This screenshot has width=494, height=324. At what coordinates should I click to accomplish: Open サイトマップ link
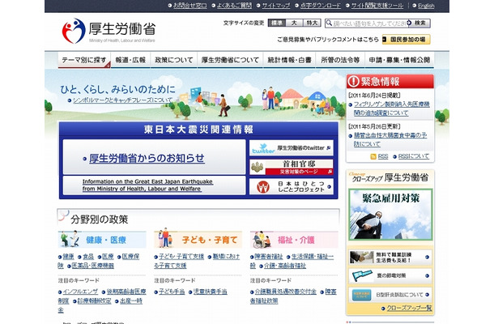(275, 6)
